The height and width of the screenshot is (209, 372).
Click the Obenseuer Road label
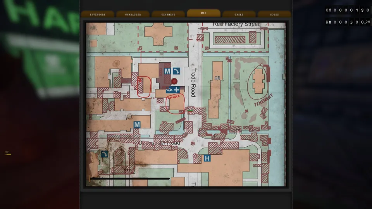coord(159,143)
